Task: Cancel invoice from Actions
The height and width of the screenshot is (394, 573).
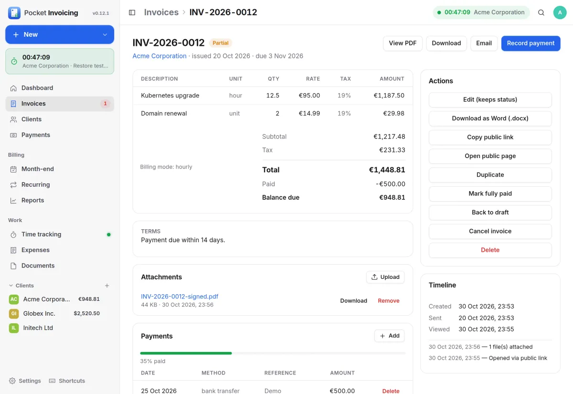Action: pyautogui.click(x=490, y=231)
